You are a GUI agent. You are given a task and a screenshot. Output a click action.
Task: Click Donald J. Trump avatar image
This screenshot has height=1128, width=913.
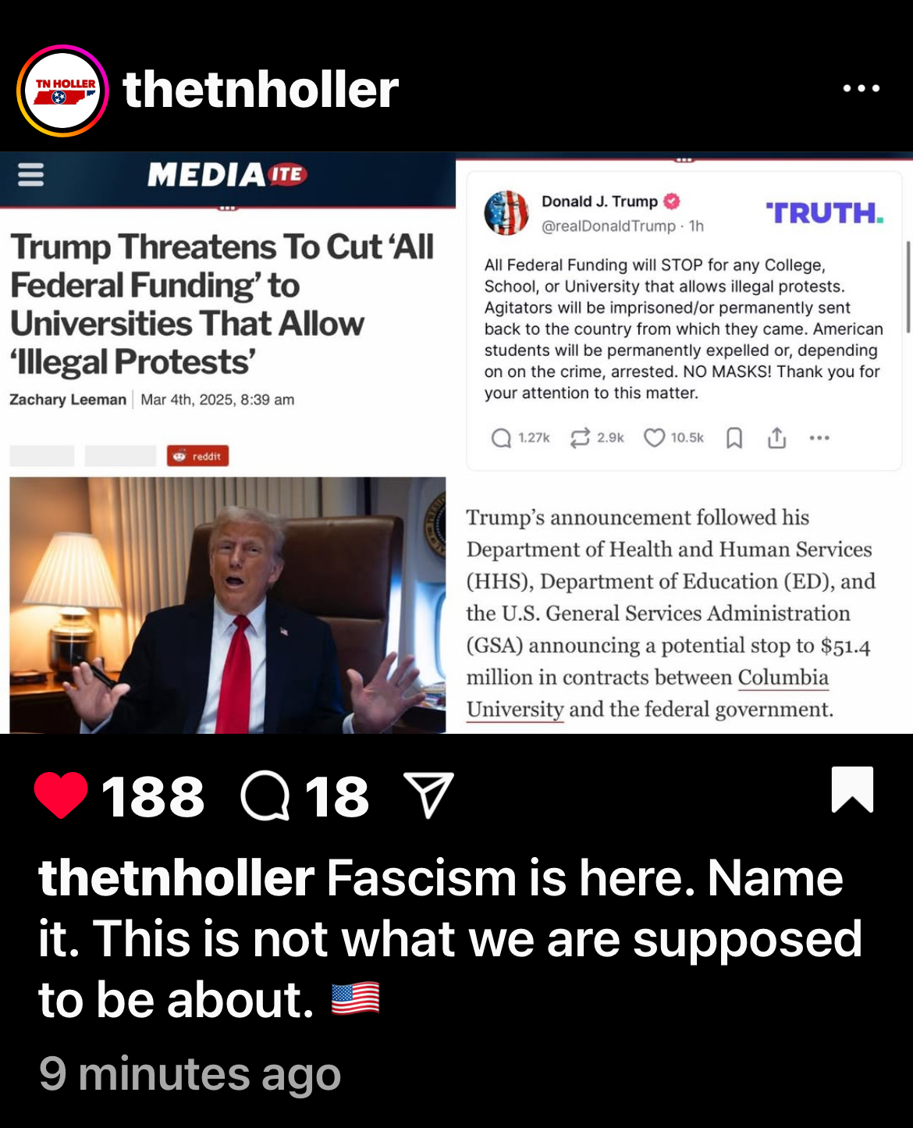pos(506,212)
